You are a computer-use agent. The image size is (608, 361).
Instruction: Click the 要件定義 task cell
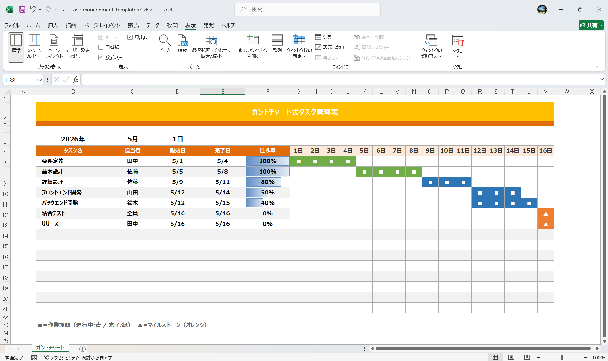(x=73, y=161)
